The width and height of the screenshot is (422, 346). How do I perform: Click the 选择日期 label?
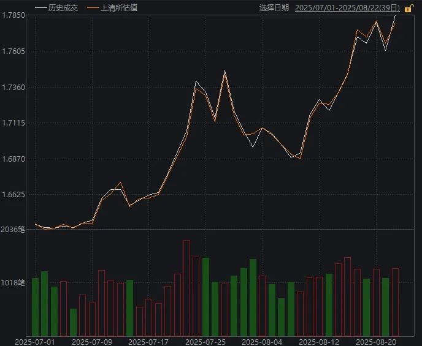coord(274,8)
